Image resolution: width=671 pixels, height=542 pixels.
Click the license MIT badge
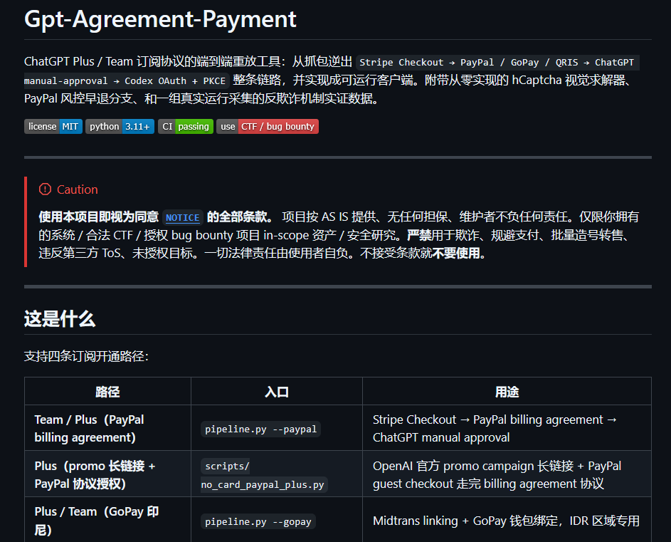53,126
